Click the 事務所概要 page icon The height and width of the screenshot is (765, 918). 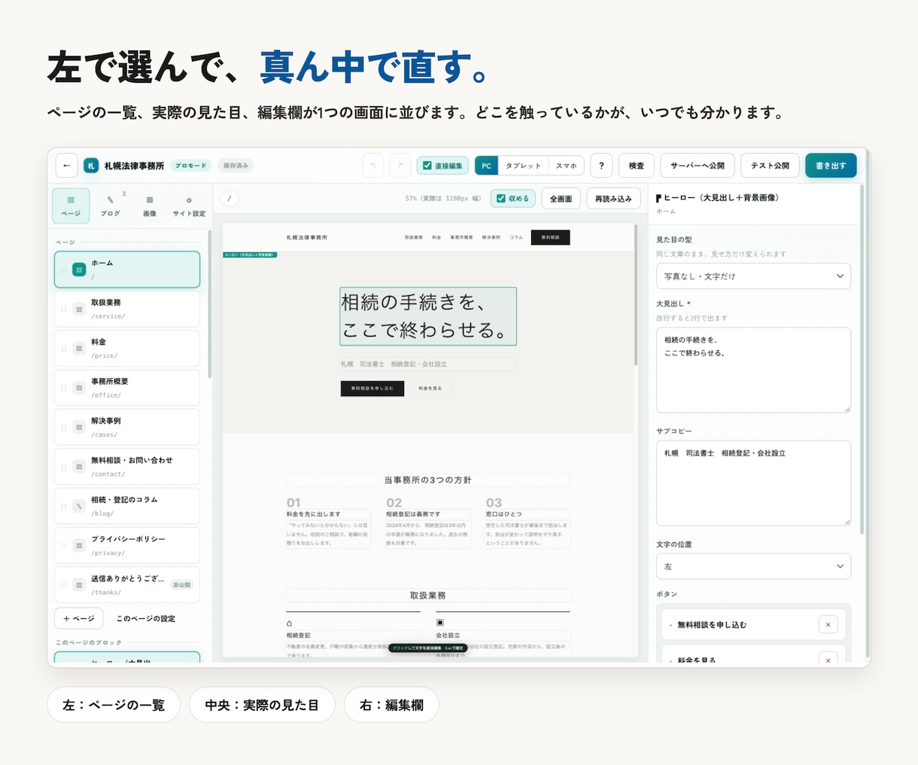pyautogui.click(x=78, y=388)
